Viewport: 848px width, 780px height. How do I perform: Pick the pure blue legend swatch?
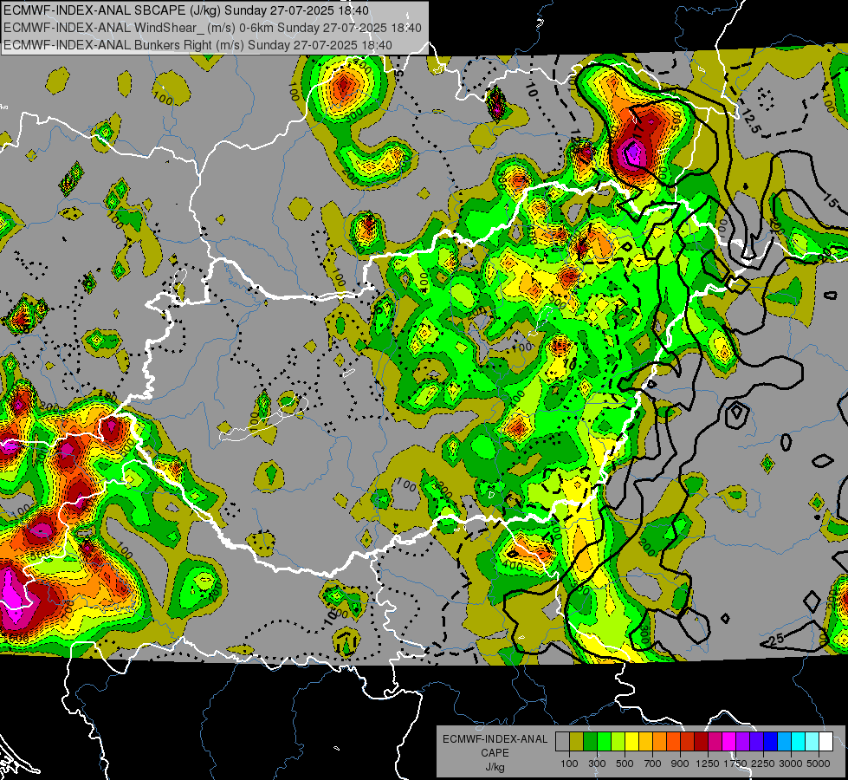coord(771,742)
